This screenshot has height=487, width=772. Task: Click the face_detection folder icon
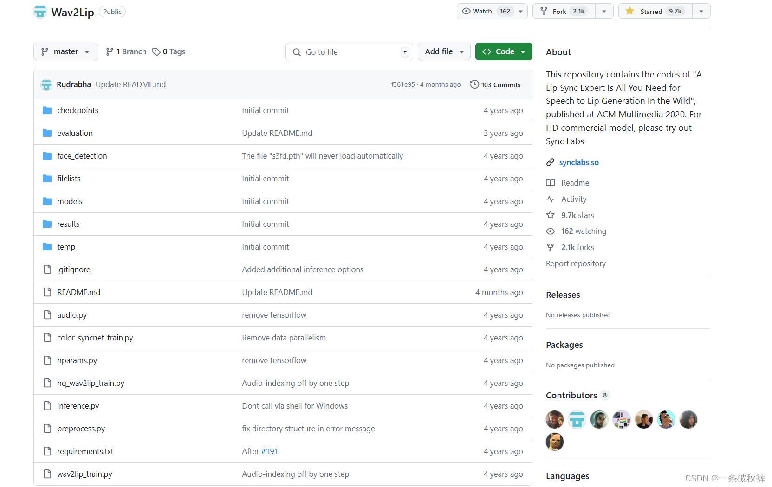(x=47, y=156)
